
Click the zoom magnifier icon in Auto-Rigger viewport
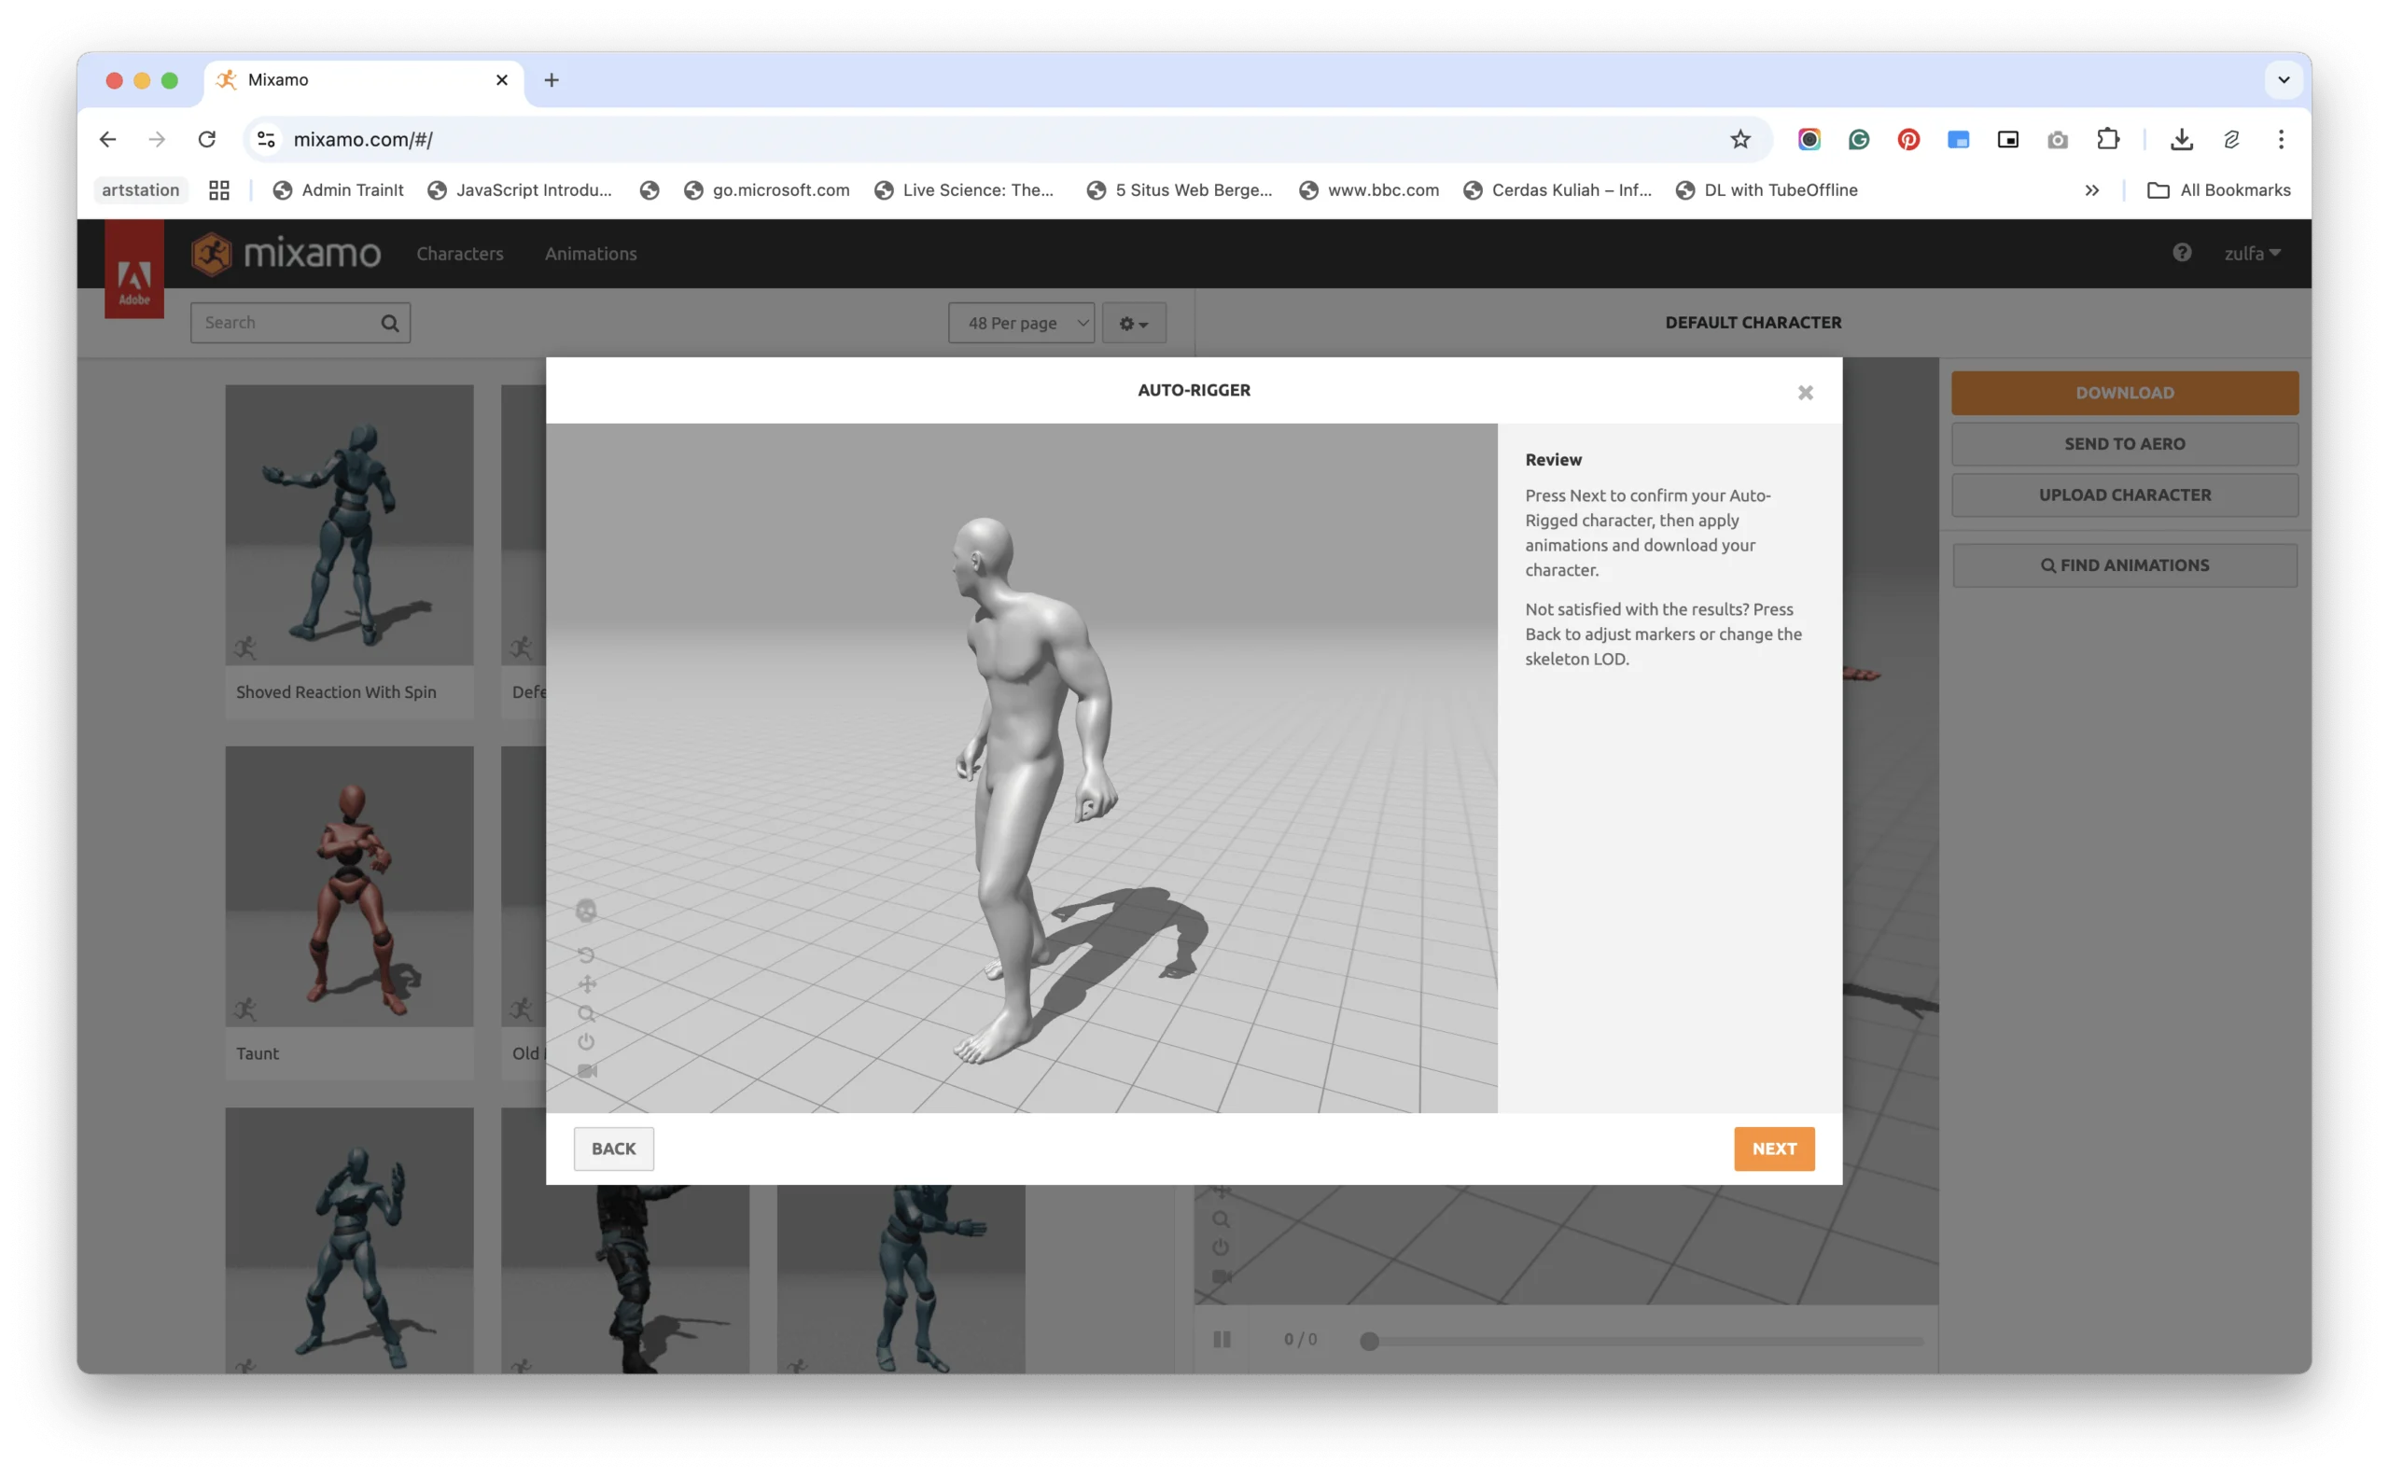(x=586, y=1013)
